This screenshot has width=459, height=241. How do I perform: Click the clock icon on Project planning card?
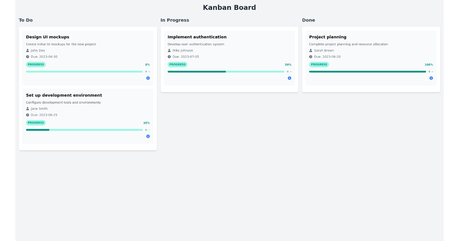pyautogui.click(x=310, y=57)
